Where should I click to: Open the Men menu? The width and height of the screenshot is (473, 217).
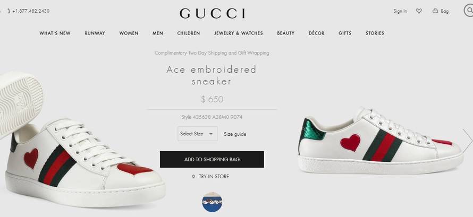tap(158, 33)
